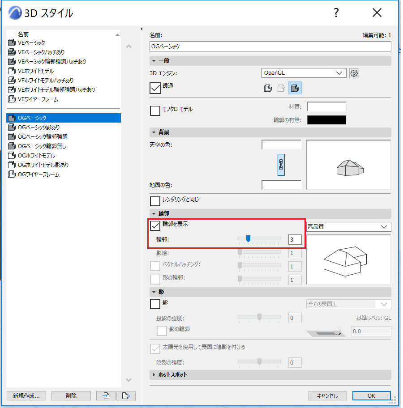
Task: Click the export 3D style icon button
Action: pos(126,395)
